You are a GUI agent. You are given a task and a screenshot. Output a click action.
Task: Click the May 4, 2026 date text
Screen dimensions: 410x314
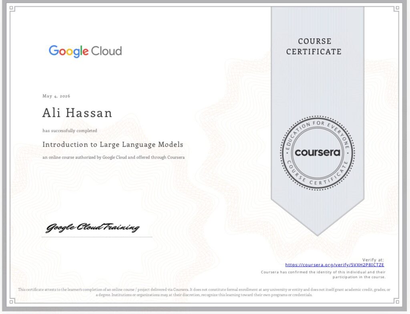click(56, 96)
